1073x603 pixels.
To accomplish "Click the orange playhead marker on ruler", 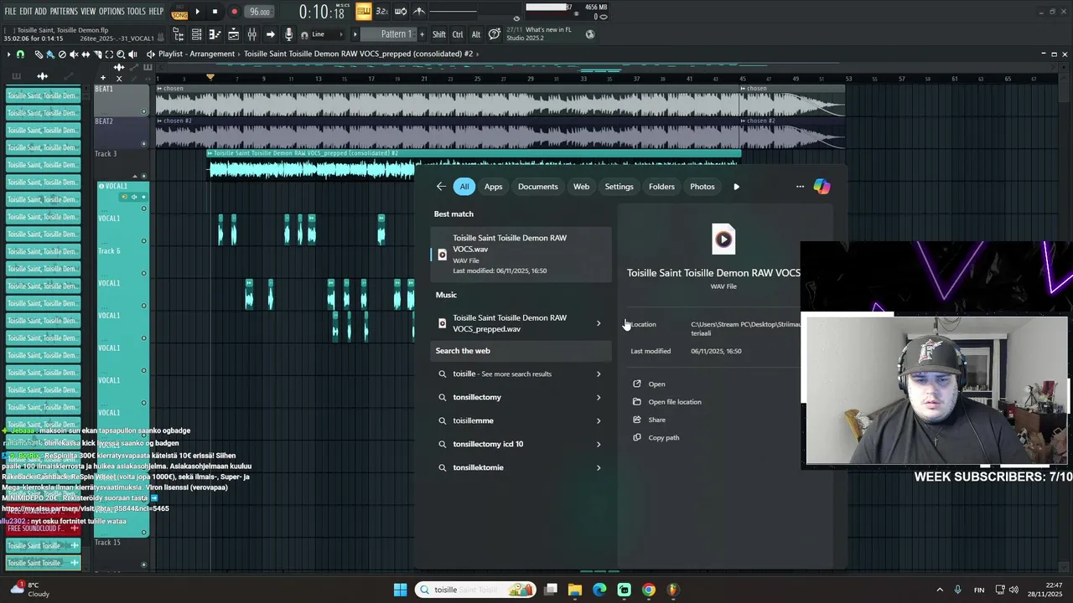I will pyautogui.click(x=210, y=77).
